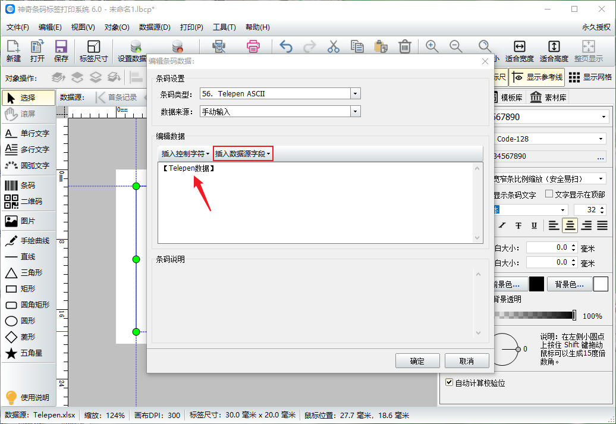
Task: Click the OK (确定) button
Action: [417, 361]
